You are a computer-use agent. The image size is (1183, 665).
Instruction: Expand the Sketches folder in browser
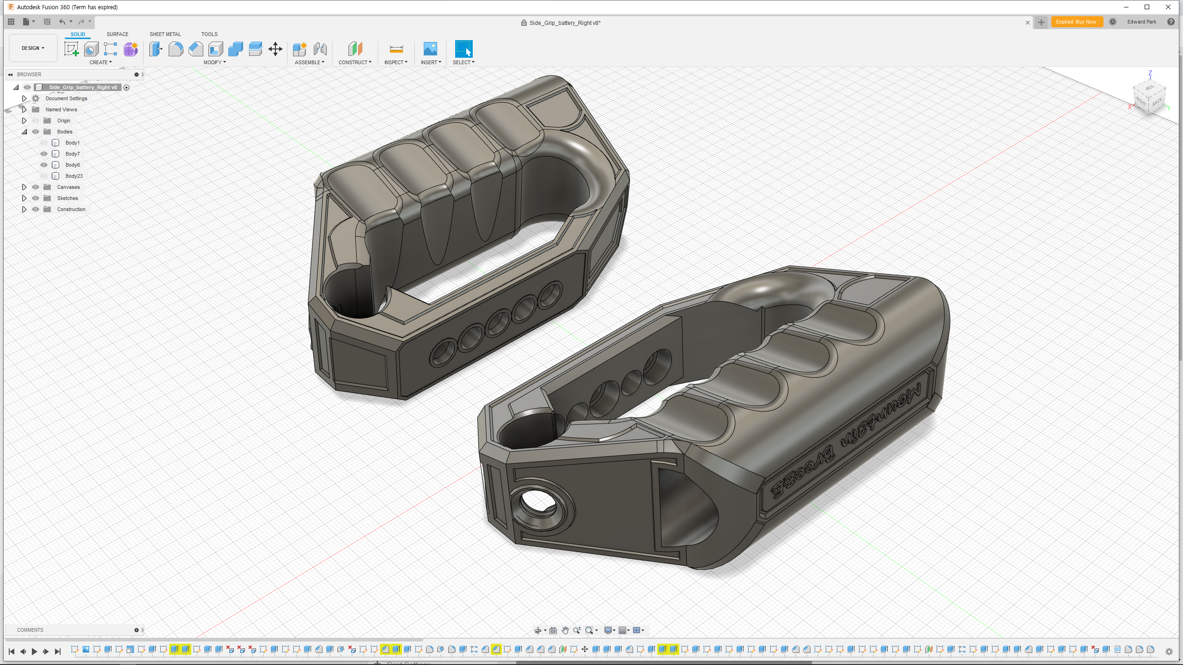click(x=24, y=198)
